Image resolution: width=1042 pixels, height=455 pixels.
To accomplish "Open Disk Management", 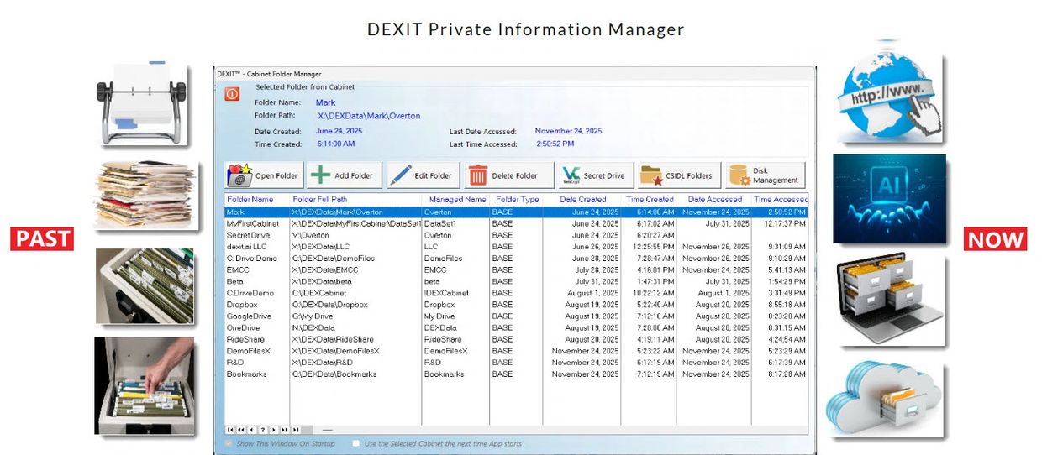I will pyautogui.click(x=765, y=175).
